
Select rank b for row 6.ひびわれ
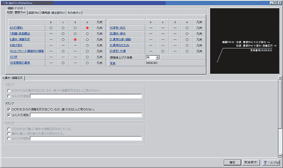pos(51,28)
